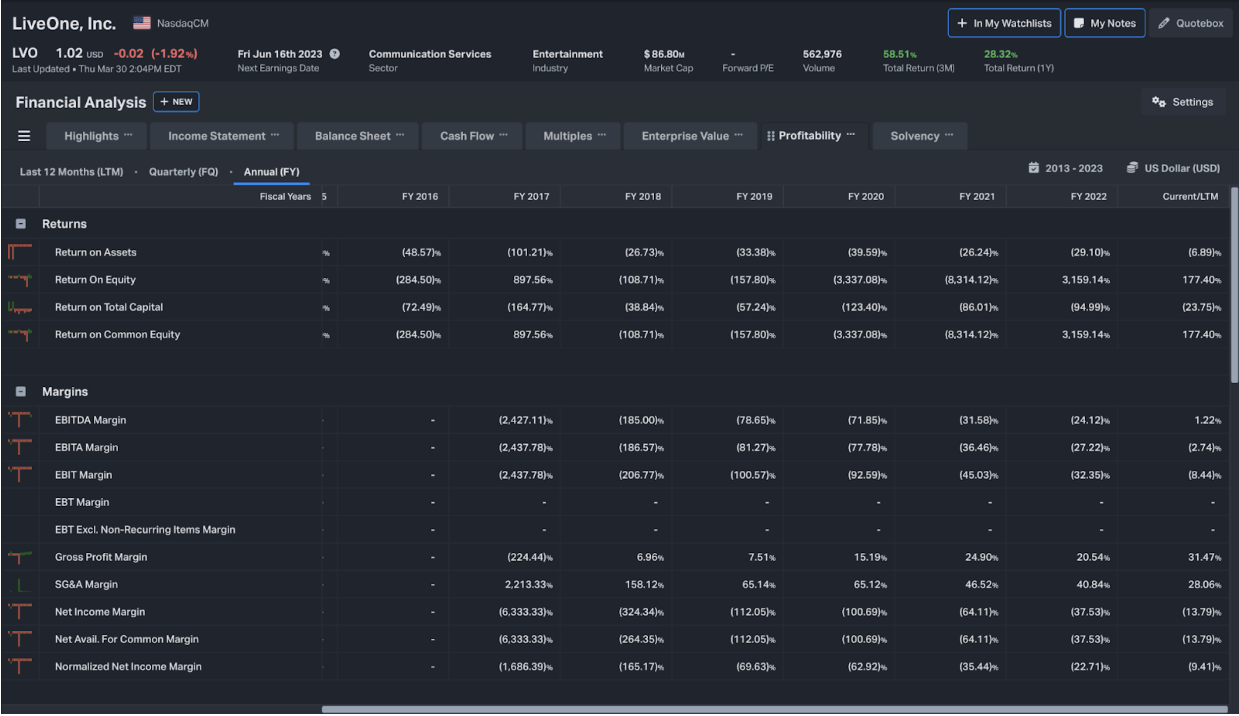
Task: Select Quarterly (FQ) period
Action: (x=184, y=172)
